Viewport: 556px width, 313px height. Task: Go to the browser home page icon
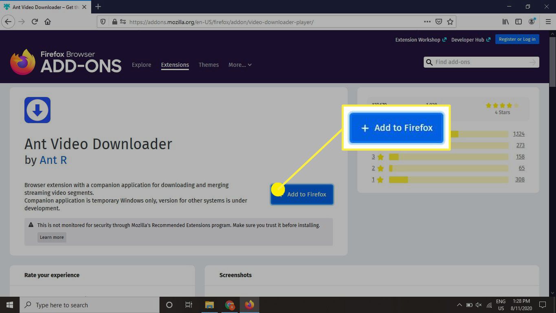48,22
